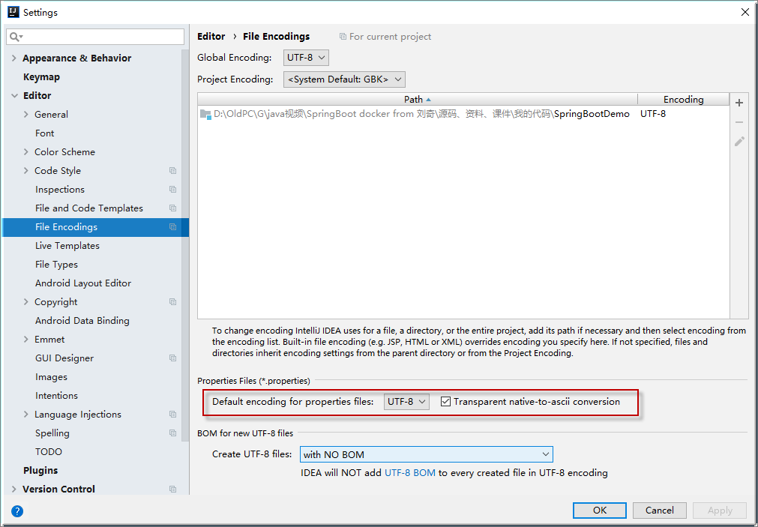Open the UTF-8 BOM hyperlink
This screenshot has height=527, width=758.
[x=410, y=473]
